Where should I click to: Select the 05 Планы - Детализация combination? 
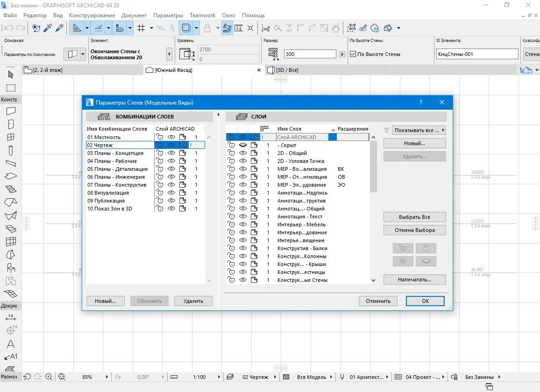117,169
